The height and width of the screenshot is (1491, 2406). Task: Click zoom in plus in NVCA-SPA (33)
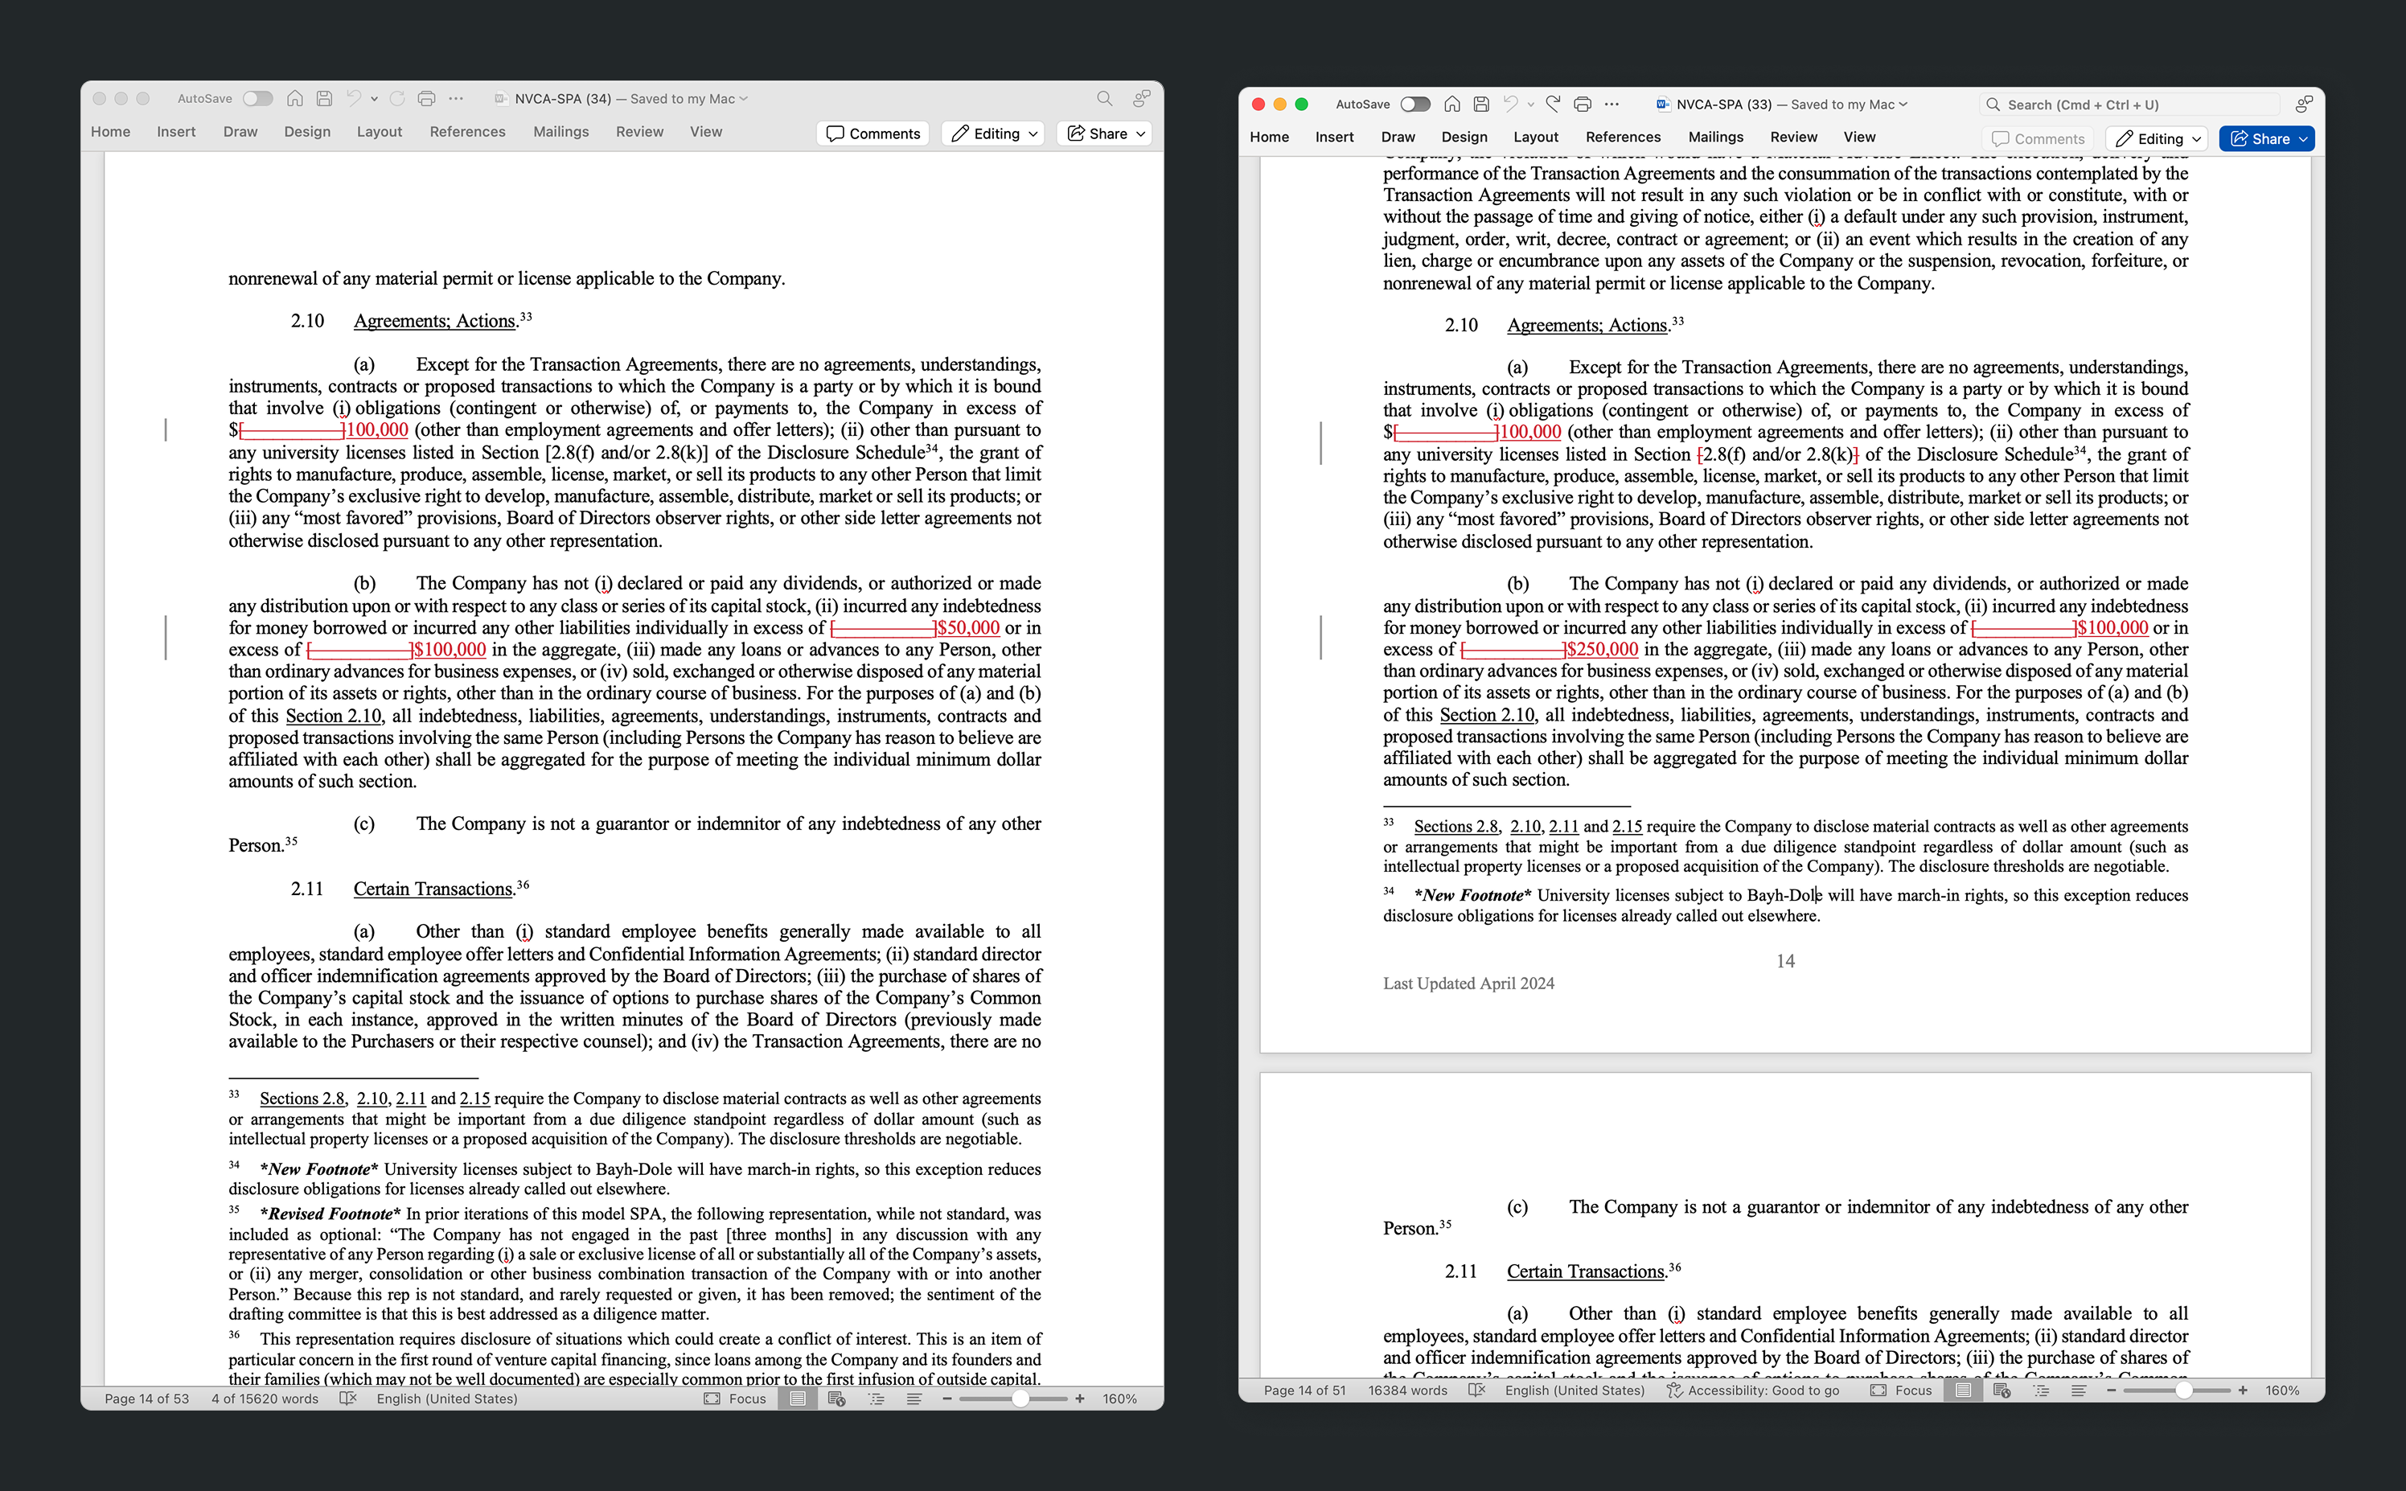[x=2244, y=1390]
